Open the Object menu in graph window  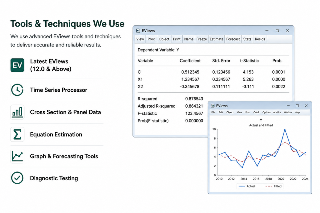tap(230, 112)
